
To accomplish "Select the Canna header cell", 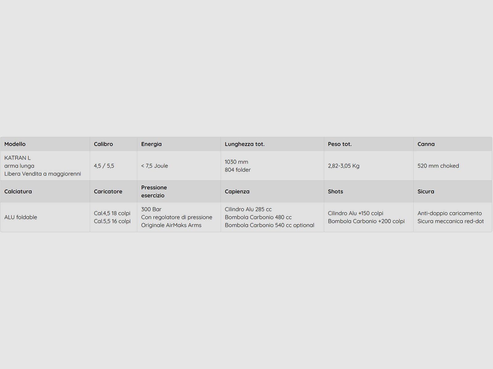I will (x=453, y=144).
